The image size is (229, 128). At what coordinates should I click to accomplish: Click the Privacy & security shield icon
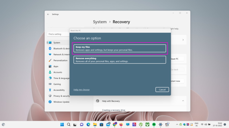(50, 96)
